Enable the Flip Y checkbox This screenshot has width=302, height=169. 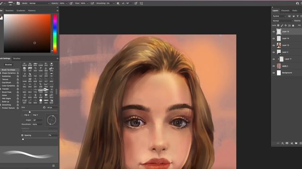click(x=31, y=115)
